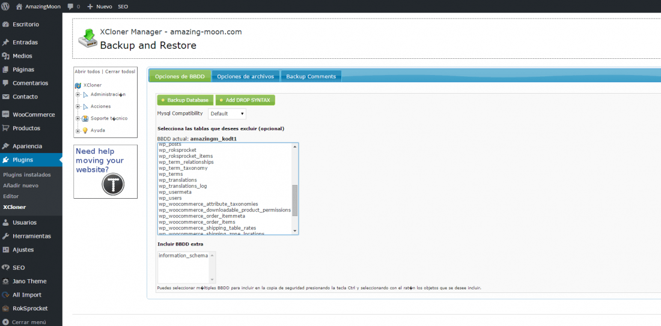Expand Ayuda tree node plus
The width and height of the screenshot is (661, 326).
[78, 130]
